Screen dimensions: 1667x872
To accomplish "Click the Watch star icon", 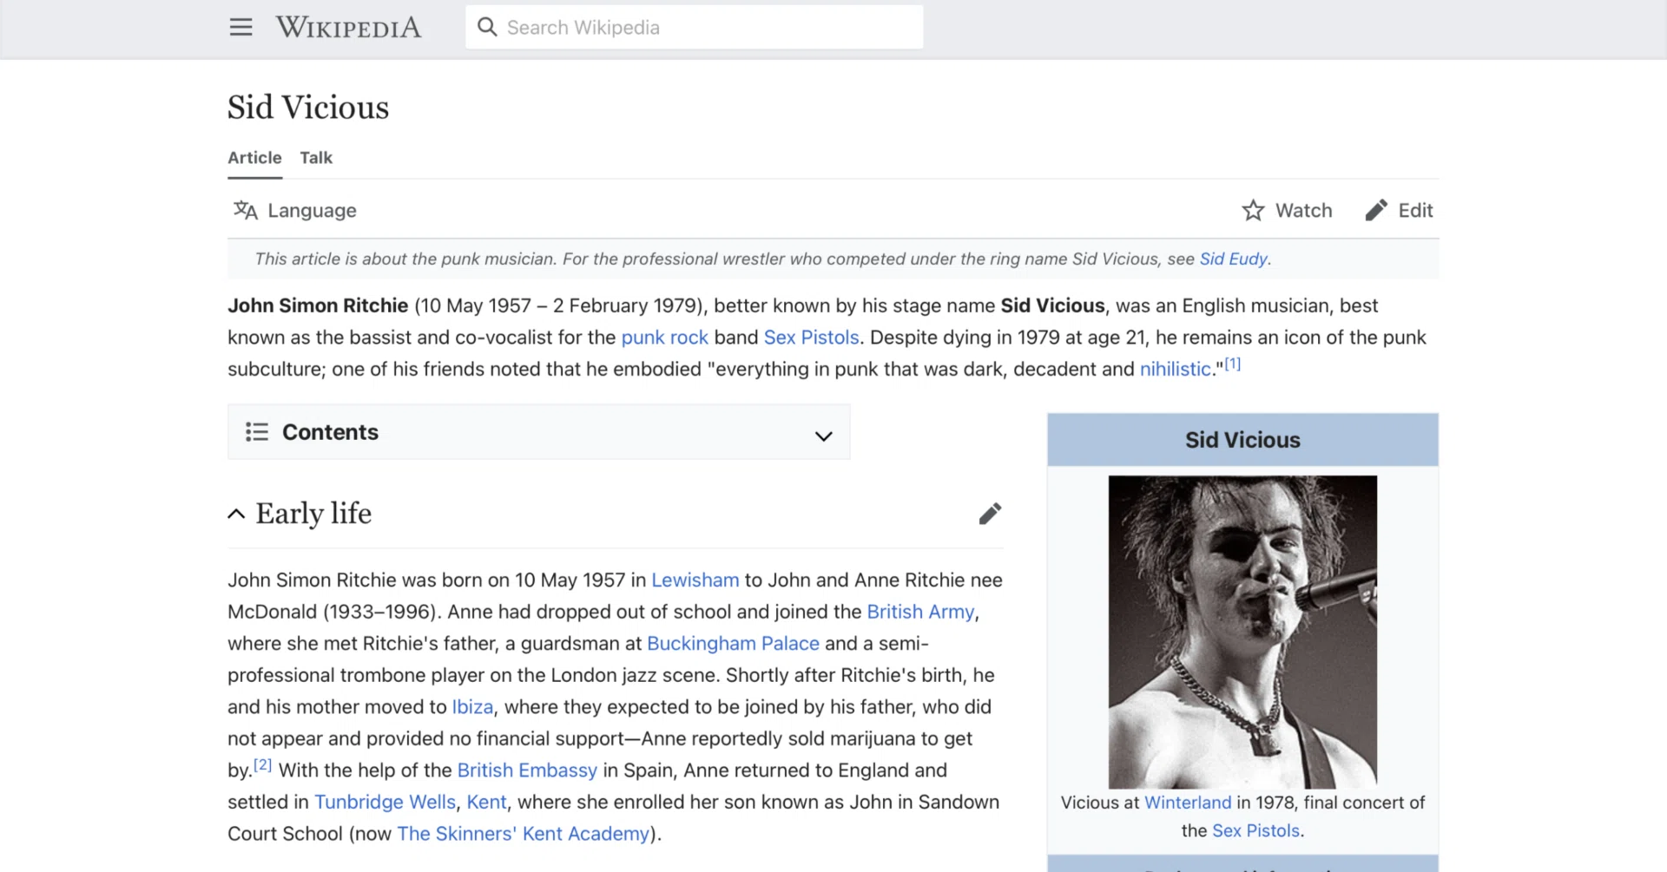I will (x=1253, y=211).
